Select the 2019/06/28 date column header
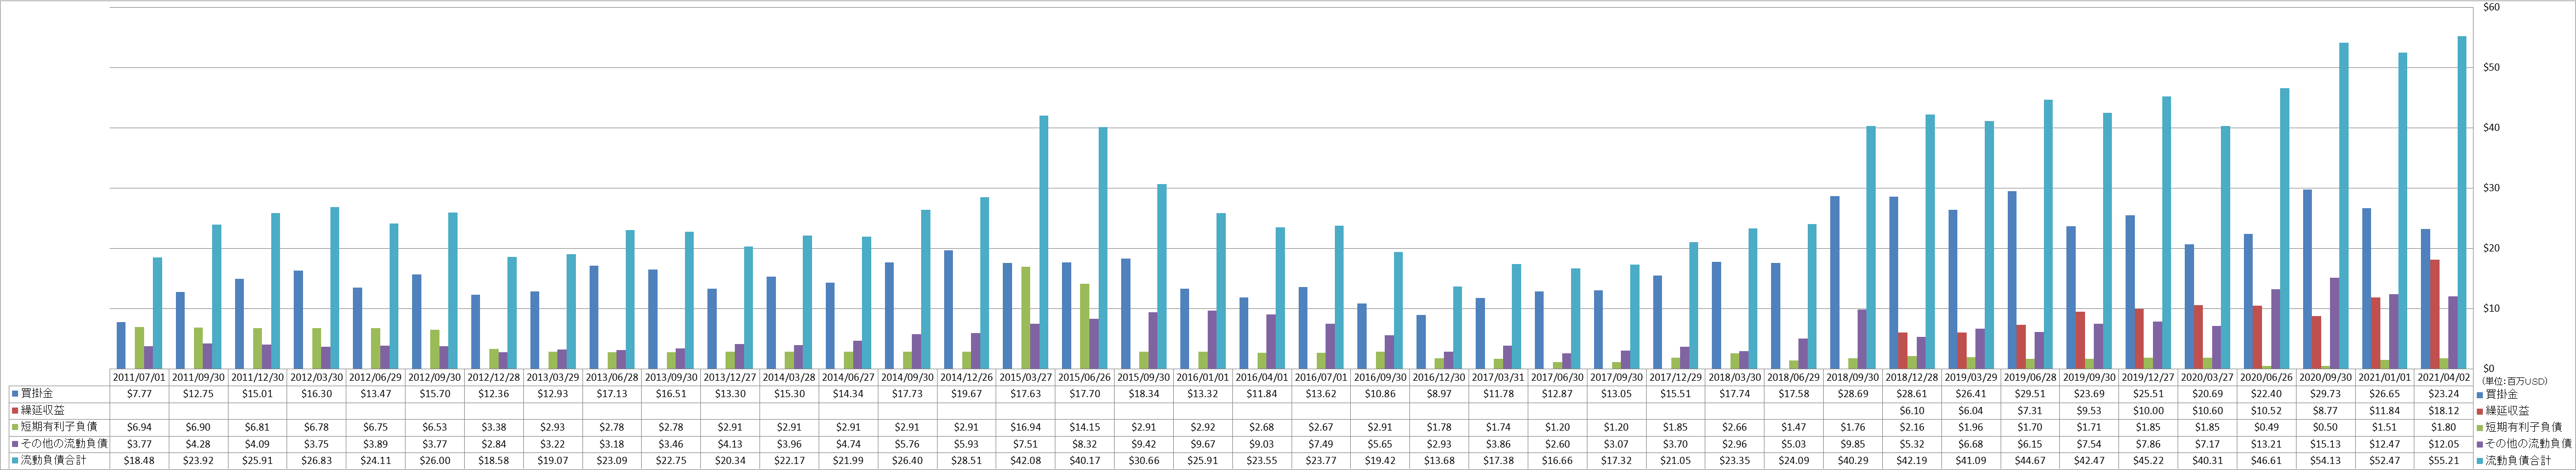The image size is (2576, 470). click(x=2030, y=378)
